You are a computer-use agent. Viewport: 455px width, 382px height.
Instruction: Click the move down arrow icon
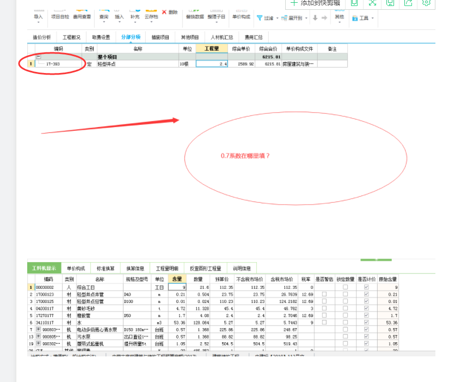(x=316, y=18)
